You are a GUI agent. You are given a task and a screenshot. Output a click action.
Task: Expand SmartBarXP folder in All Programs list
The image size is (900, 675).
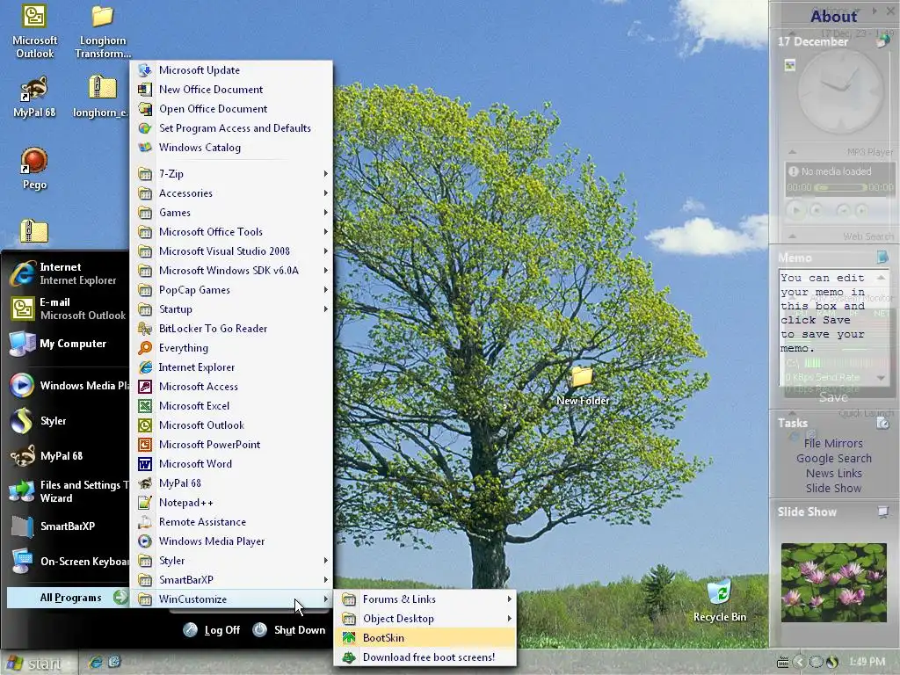(x=232, y=580)
